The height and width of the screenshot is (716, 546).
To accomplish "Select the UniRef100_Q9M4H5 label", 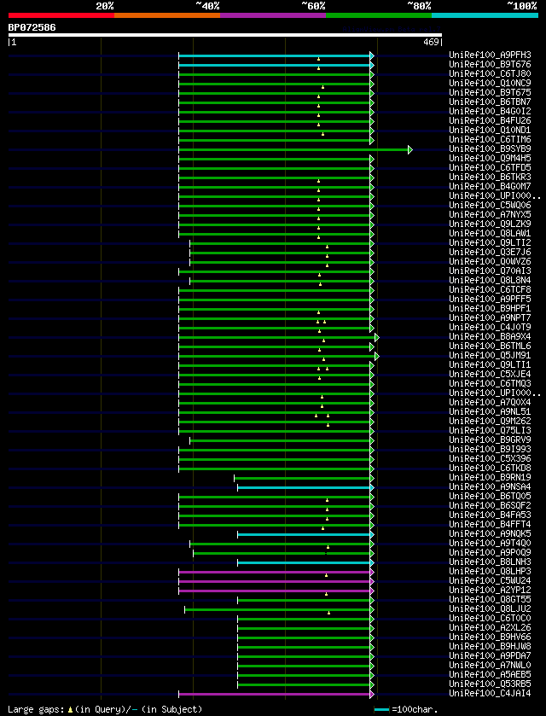I will pos(490,159).
